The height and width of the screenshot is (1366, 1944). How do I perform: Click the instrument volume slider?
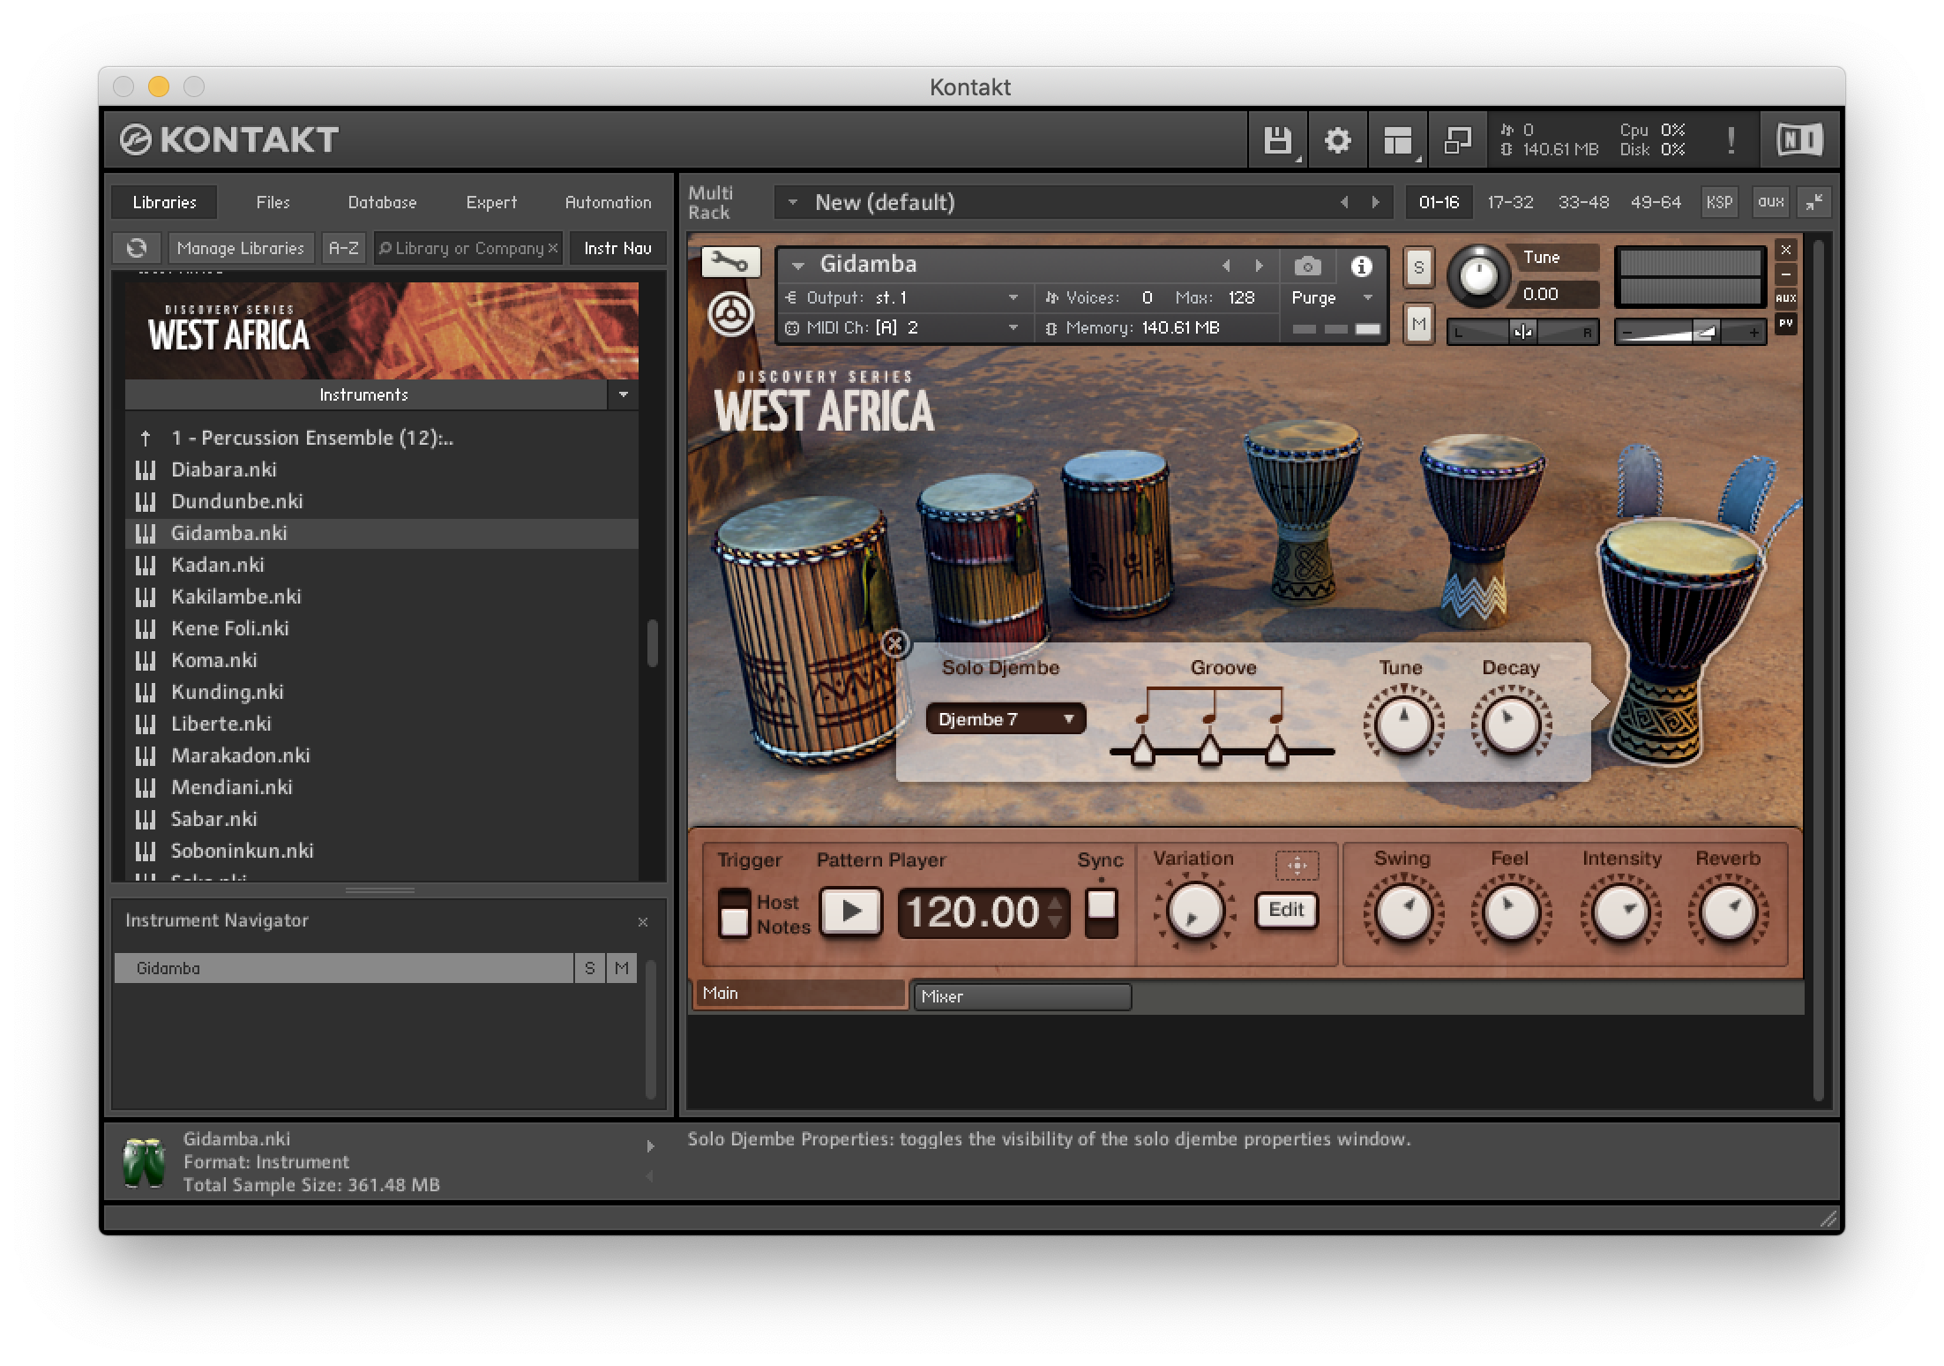click(1690, 333)
